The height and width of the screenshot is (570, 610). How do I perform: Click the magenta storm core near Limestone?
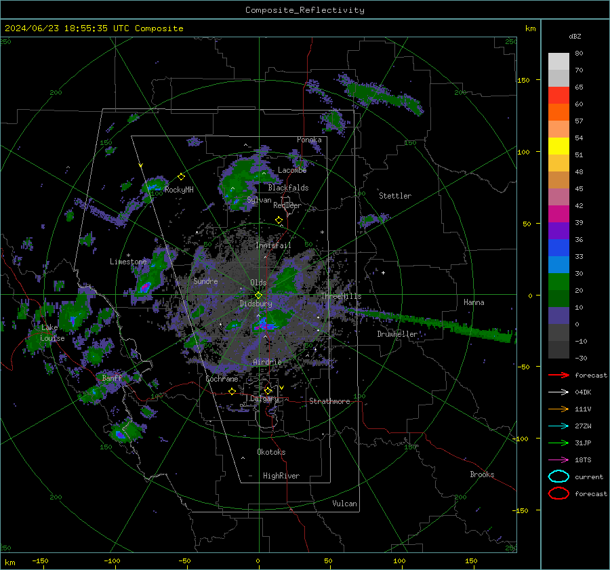(x=145, y=287)
